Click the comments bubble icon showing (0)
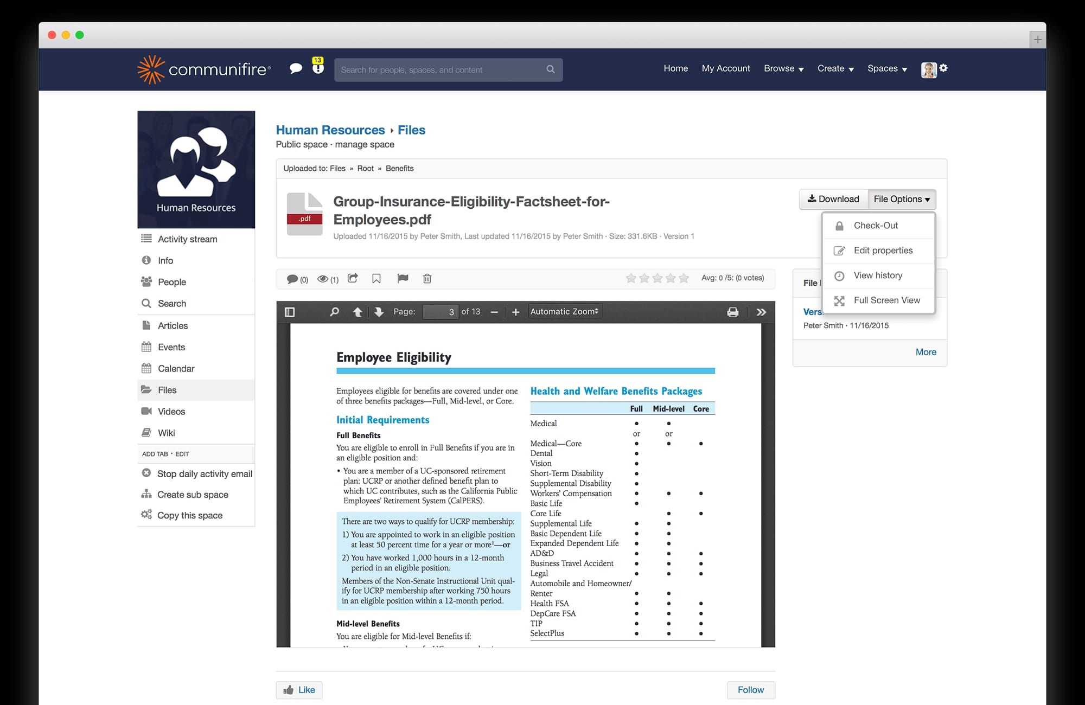This screenshot has width=1085, height=705. (x=297, y=279)
